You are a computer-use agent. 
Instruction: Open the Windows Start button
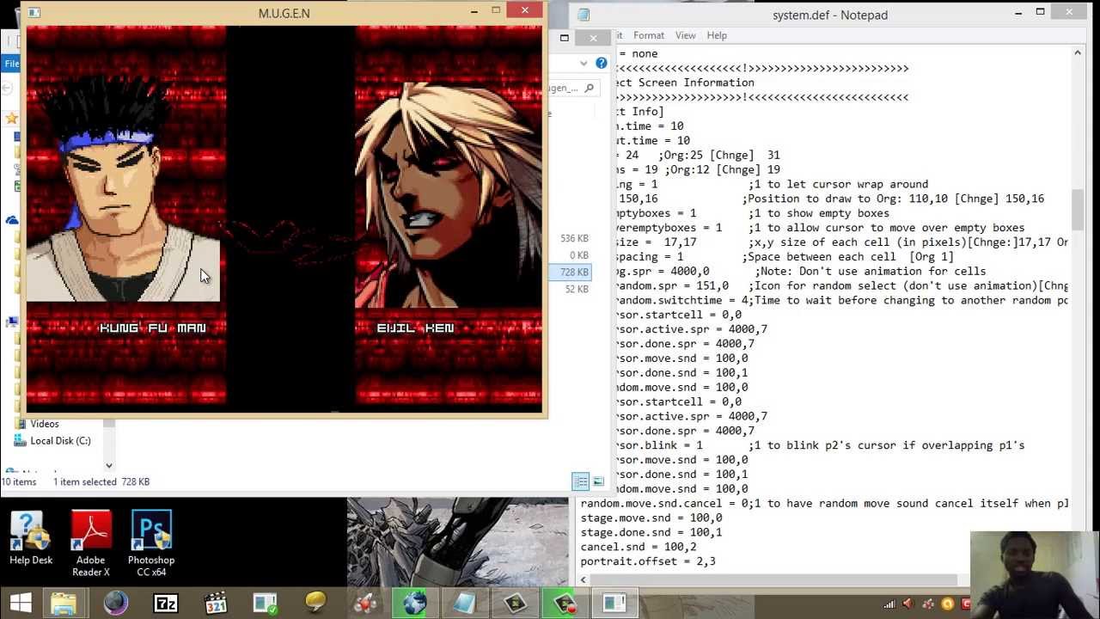click(21, 604)
